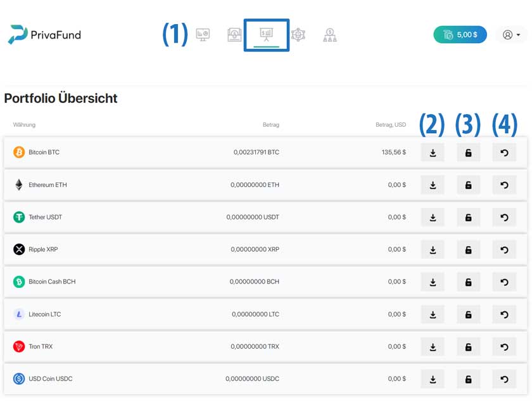The width and height of the screenshot is (532, 402).
Task: Click unlock icon in Tether USDT row
Action: (x=468, y=217)
